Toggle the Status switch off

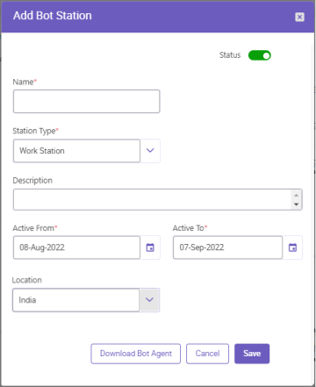tap(260, 55)
